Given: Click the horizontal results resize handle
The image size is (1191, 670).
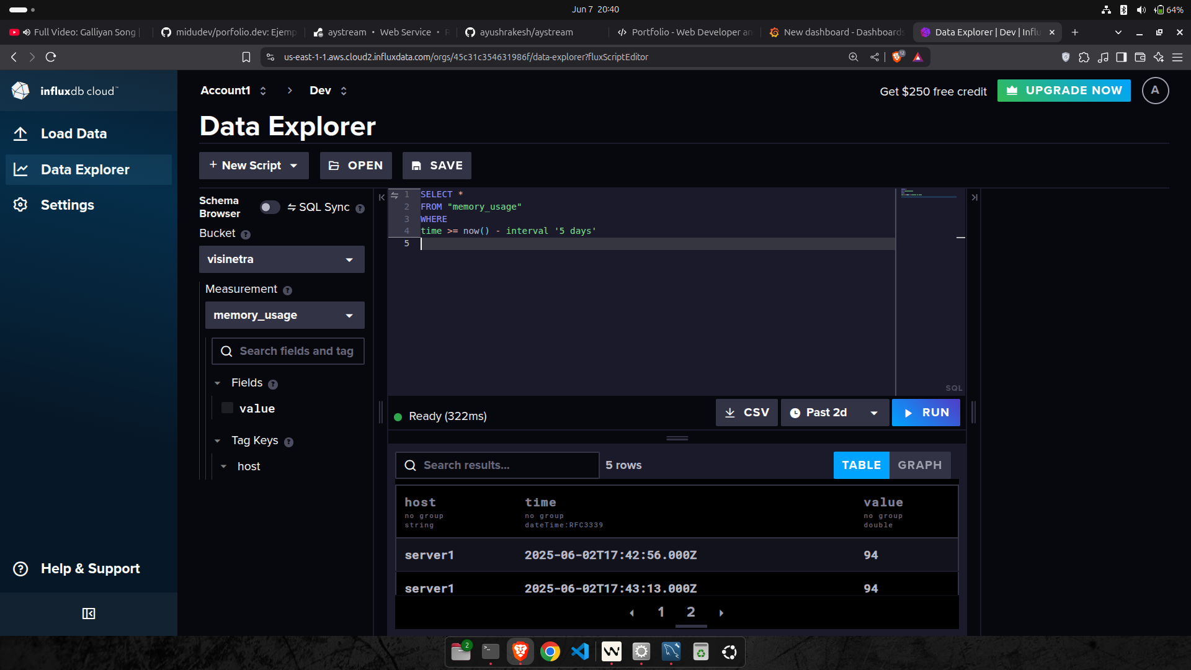Looking at the screenshot, I should pos(677,438).
